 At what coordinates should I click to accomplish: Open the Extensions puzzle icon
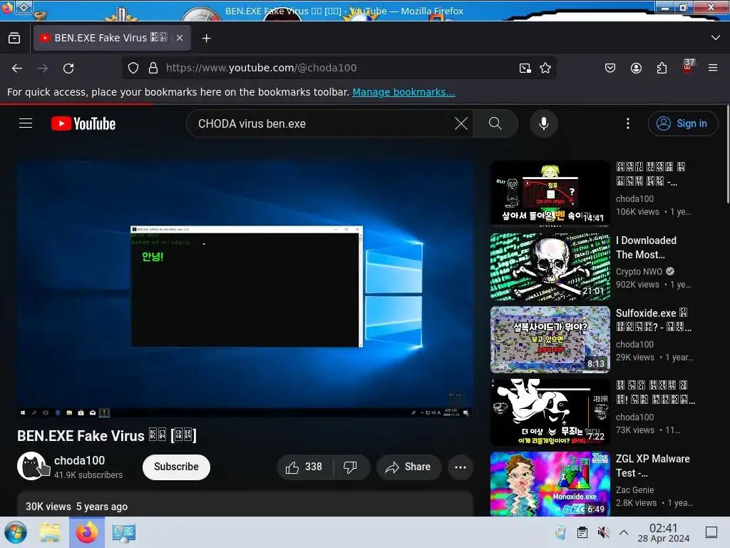(662, 68)
